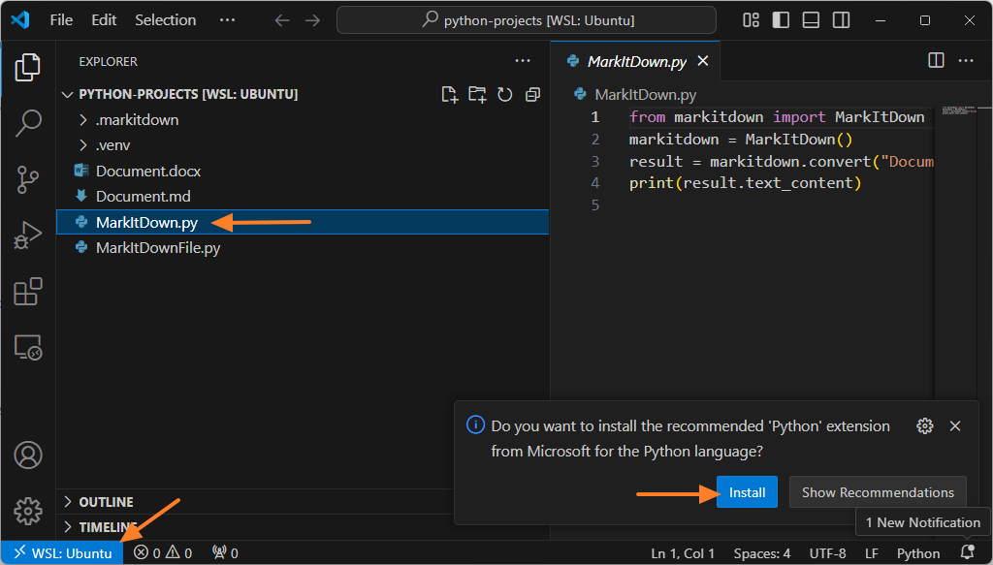Image resolution: width=993 pixels, height=565 pixels.
Task: Select the MarkItDown.py editor tab
Action: [637, 61]
